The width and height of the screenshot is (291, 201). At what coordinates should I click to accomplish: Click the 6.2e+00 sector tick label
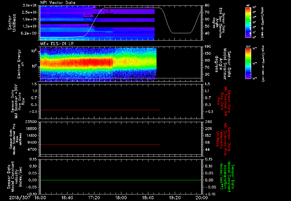tap(29, 33)
